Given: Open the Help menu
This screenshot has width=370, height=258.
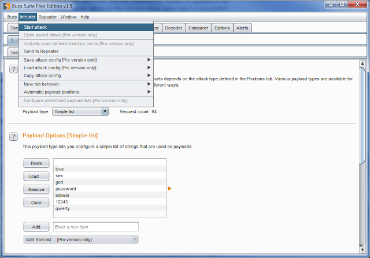Looking at the screenshot, I should point(85,17).
